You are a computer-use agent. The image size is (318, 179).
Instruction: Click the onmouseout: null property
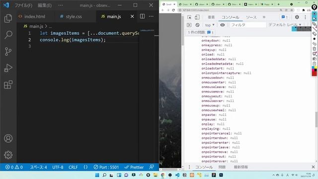[x=217, y=96]
